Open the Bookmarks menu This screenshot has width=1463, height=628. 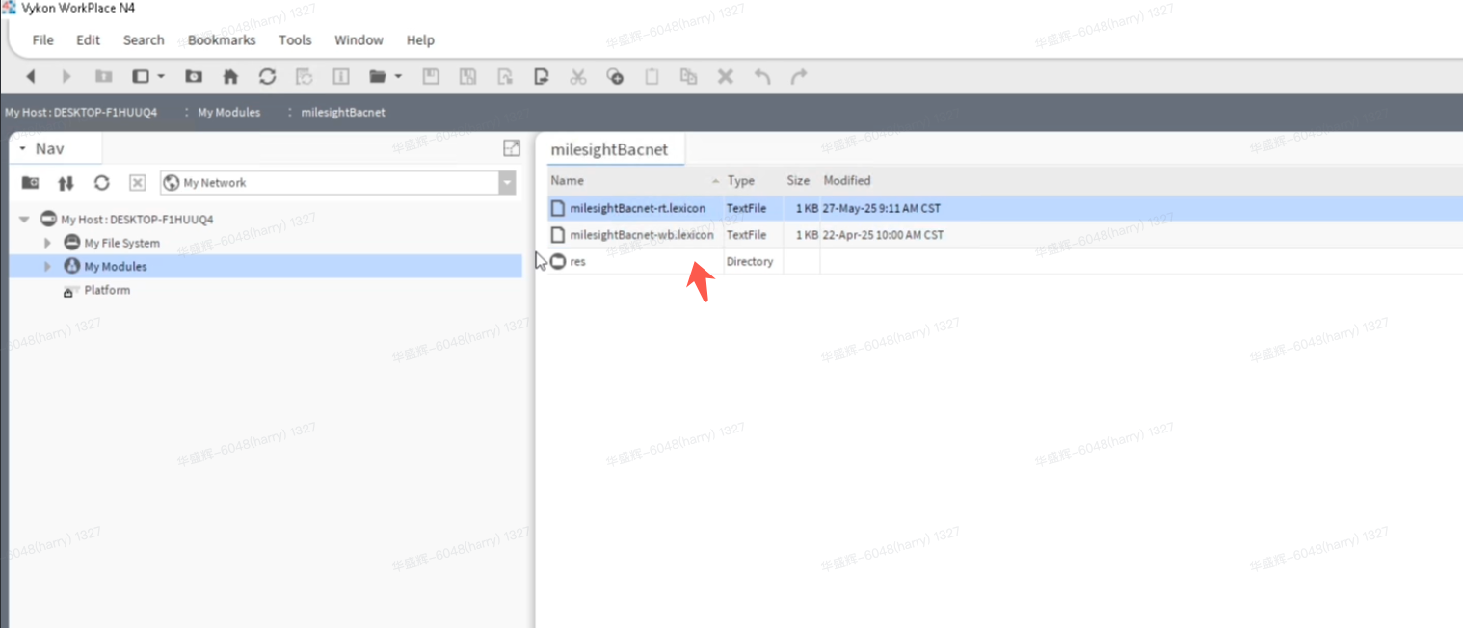(x=222, y=40)
